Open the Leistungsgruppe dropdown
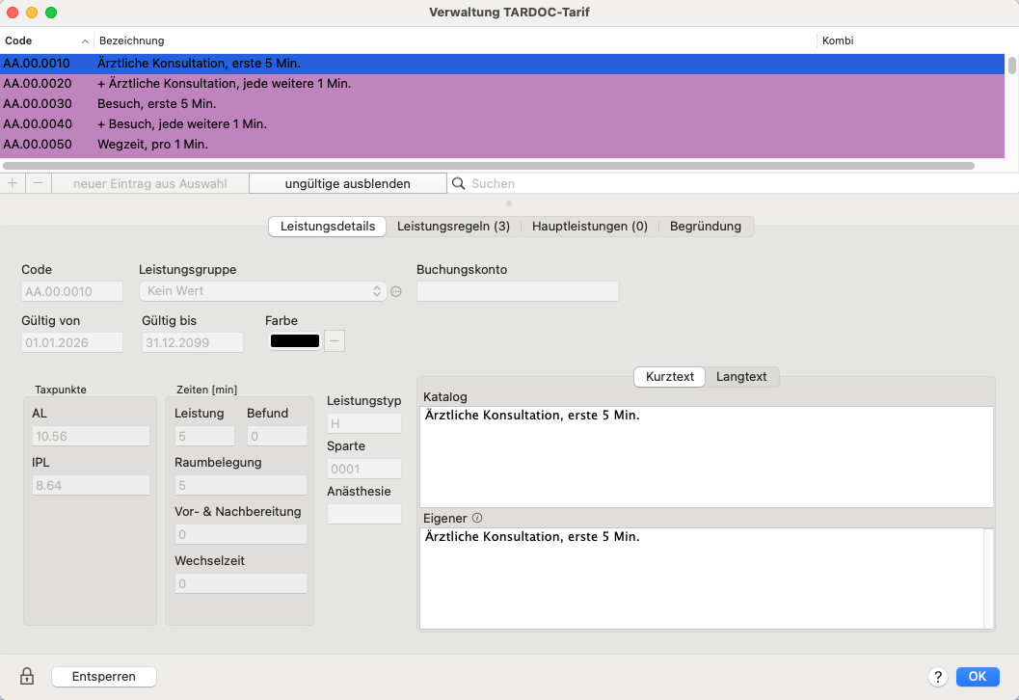1019x700 pixels. [262, 291]
